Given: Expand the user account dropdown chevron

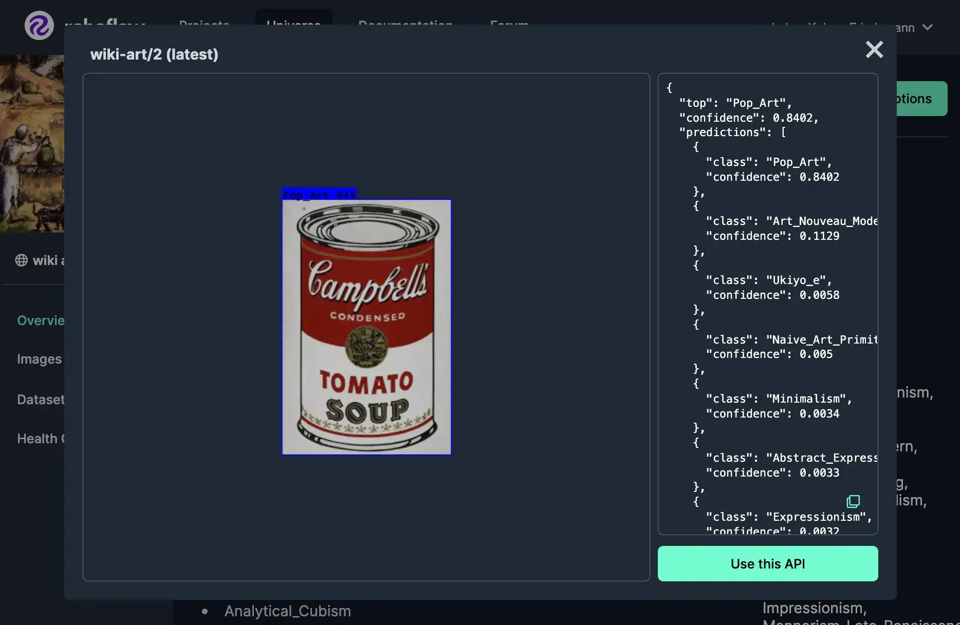Looking at the screenshot, I should point(928,27).
